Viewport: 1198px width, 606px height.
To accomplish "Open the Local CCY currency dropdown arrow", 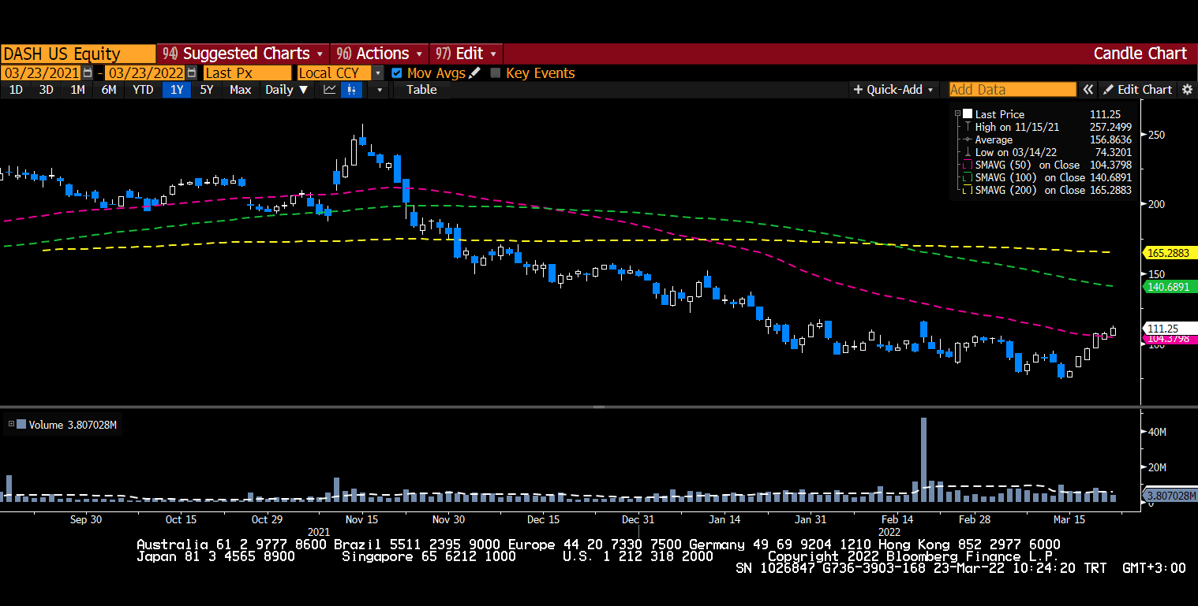I will pos(378,73).
